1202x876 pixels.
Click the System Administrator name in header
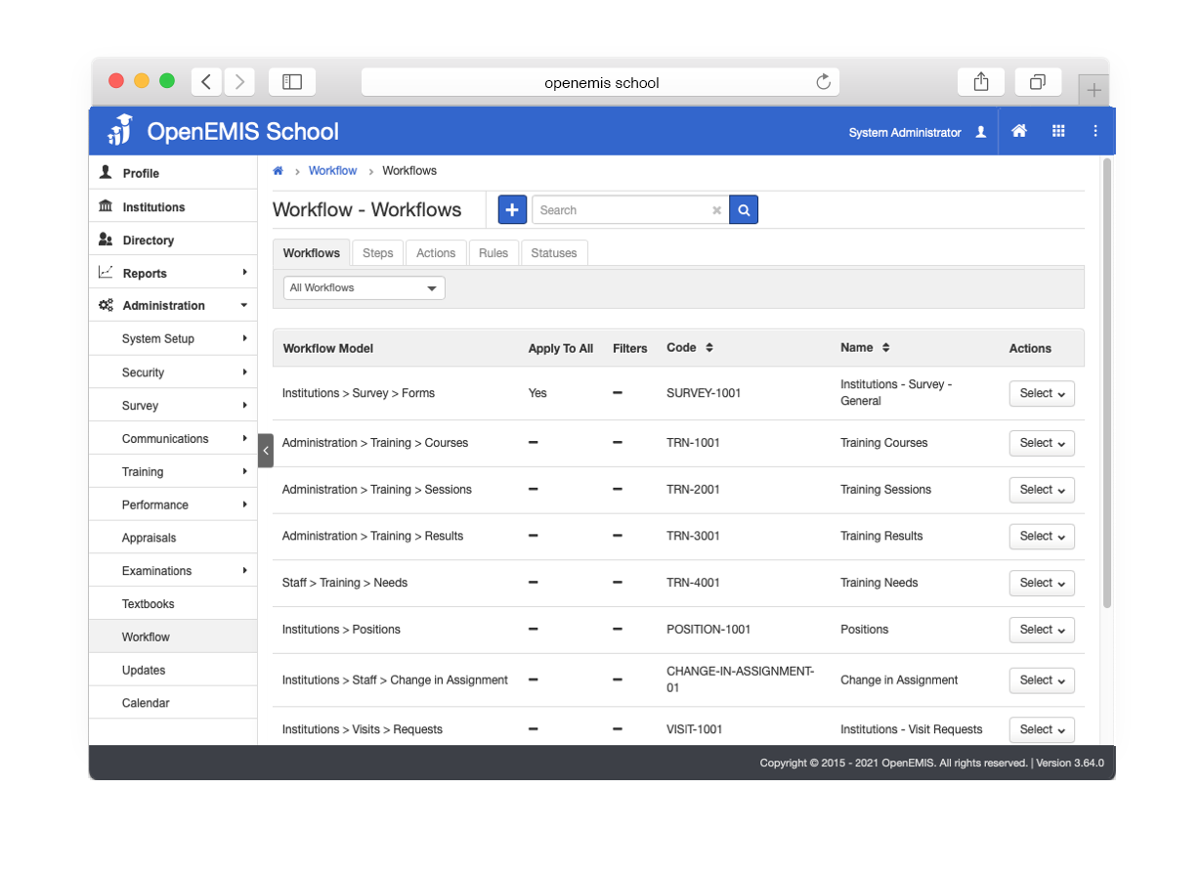coord(905,133)
